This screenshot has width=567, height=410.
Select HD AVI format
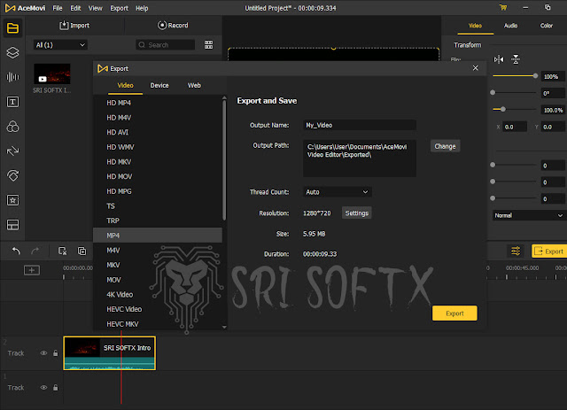(x=158, y=132)
